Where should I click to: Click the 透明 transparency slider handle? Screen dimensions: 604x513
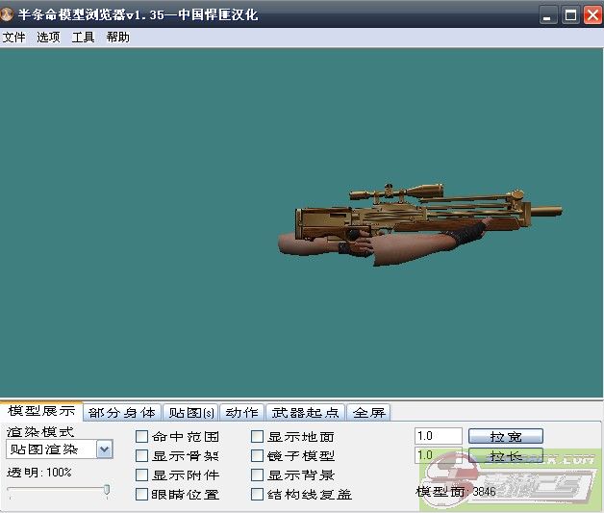coord(106,490)
